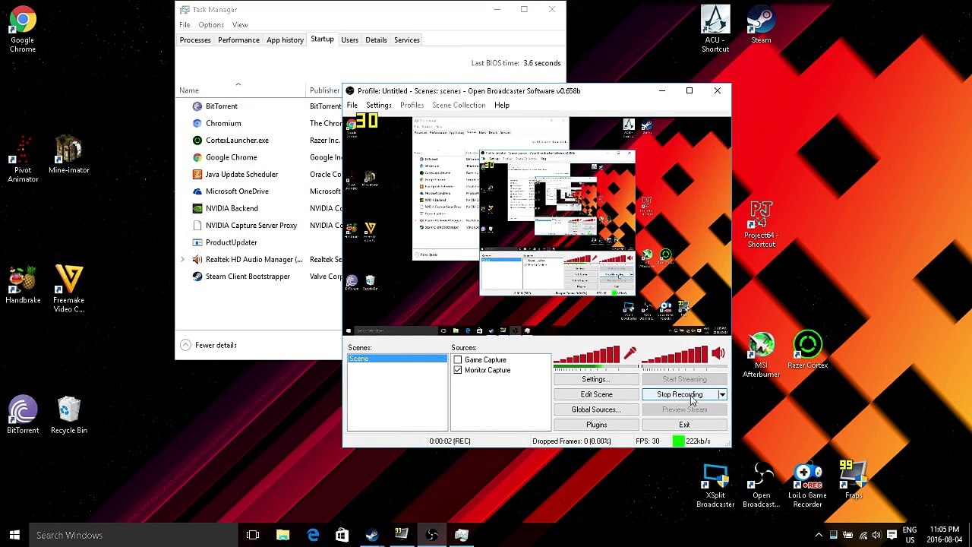Switch to the Task Manager Processes tab
The image size is (972, 547).
click(195, 40)
